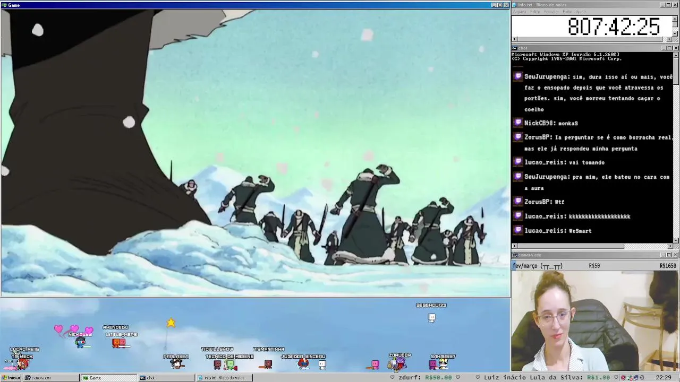The image size is (680, 382).
Task: Click the red shield system tray icon
Action: tap(623, 378)
